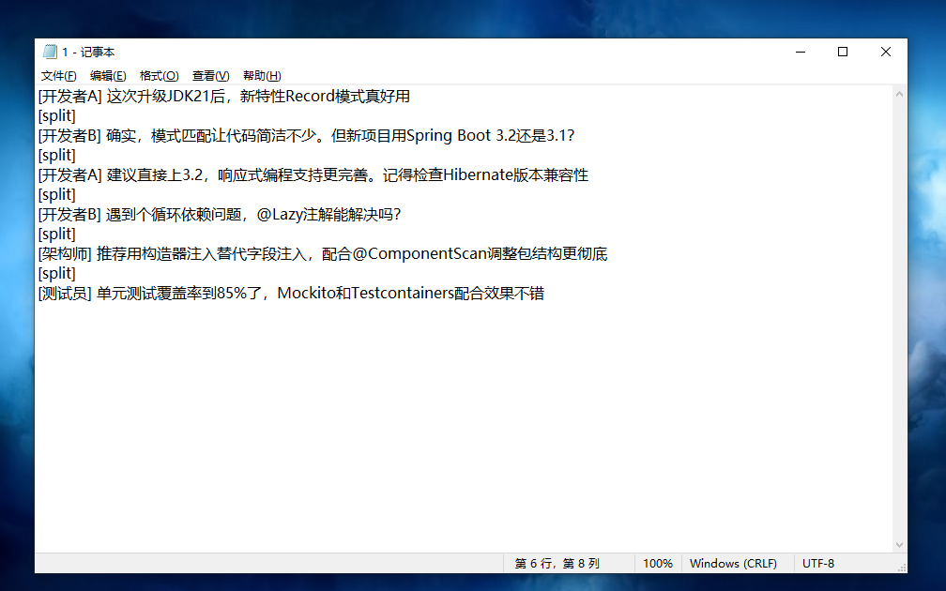This screenshot has height=591, width=946.
Task: Click the '[架构师]' label
Action: click(x=65, y=254)
